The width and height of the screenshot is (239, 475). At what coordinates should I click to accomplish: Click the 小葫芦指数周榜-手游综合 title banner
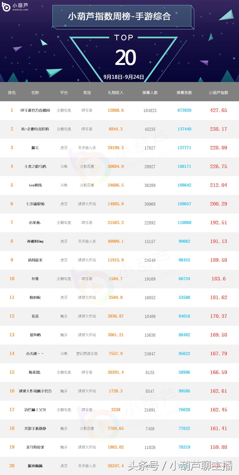click(x=123, y=17)
